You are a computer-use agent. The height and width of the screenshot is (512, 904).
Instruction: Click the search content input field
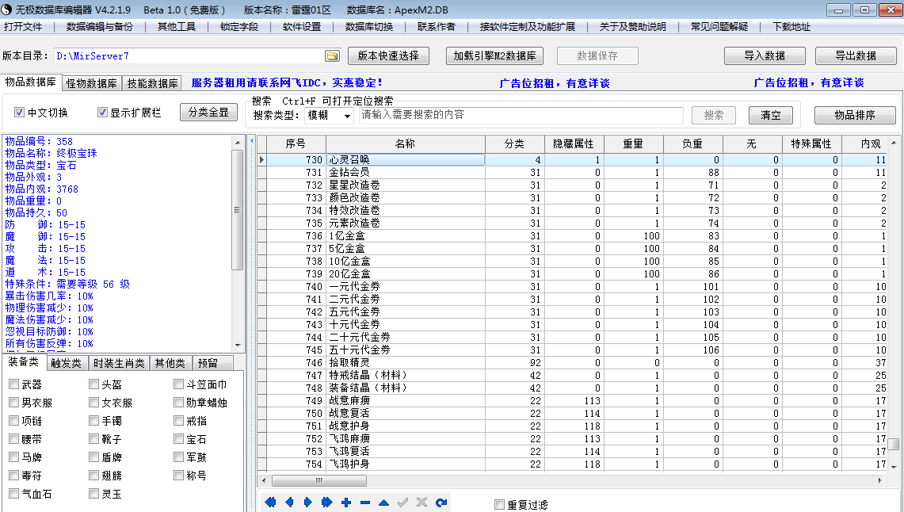[x=521, y=115]
